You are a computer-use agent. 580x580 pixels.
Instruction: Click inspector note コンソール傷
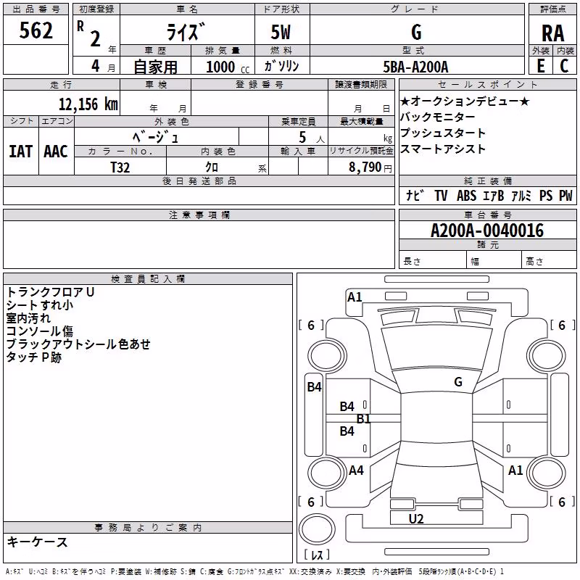(40, 331)
